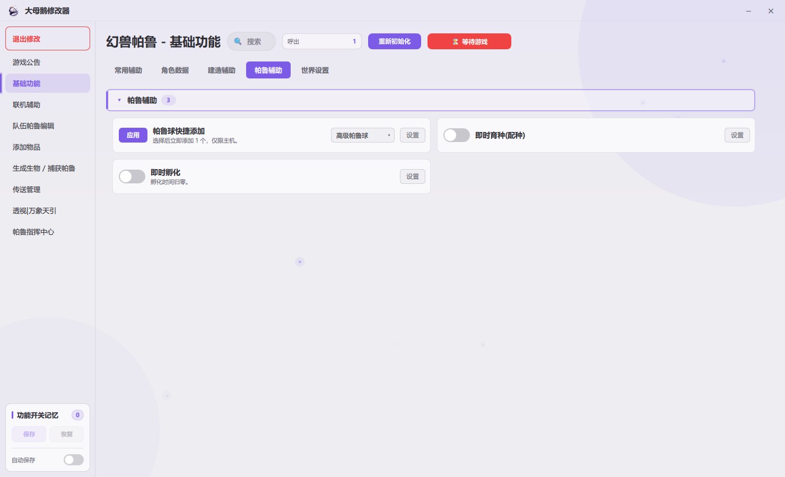Close the 大母鹅修改器 window
785x477 pixels.
coord(771,11)
